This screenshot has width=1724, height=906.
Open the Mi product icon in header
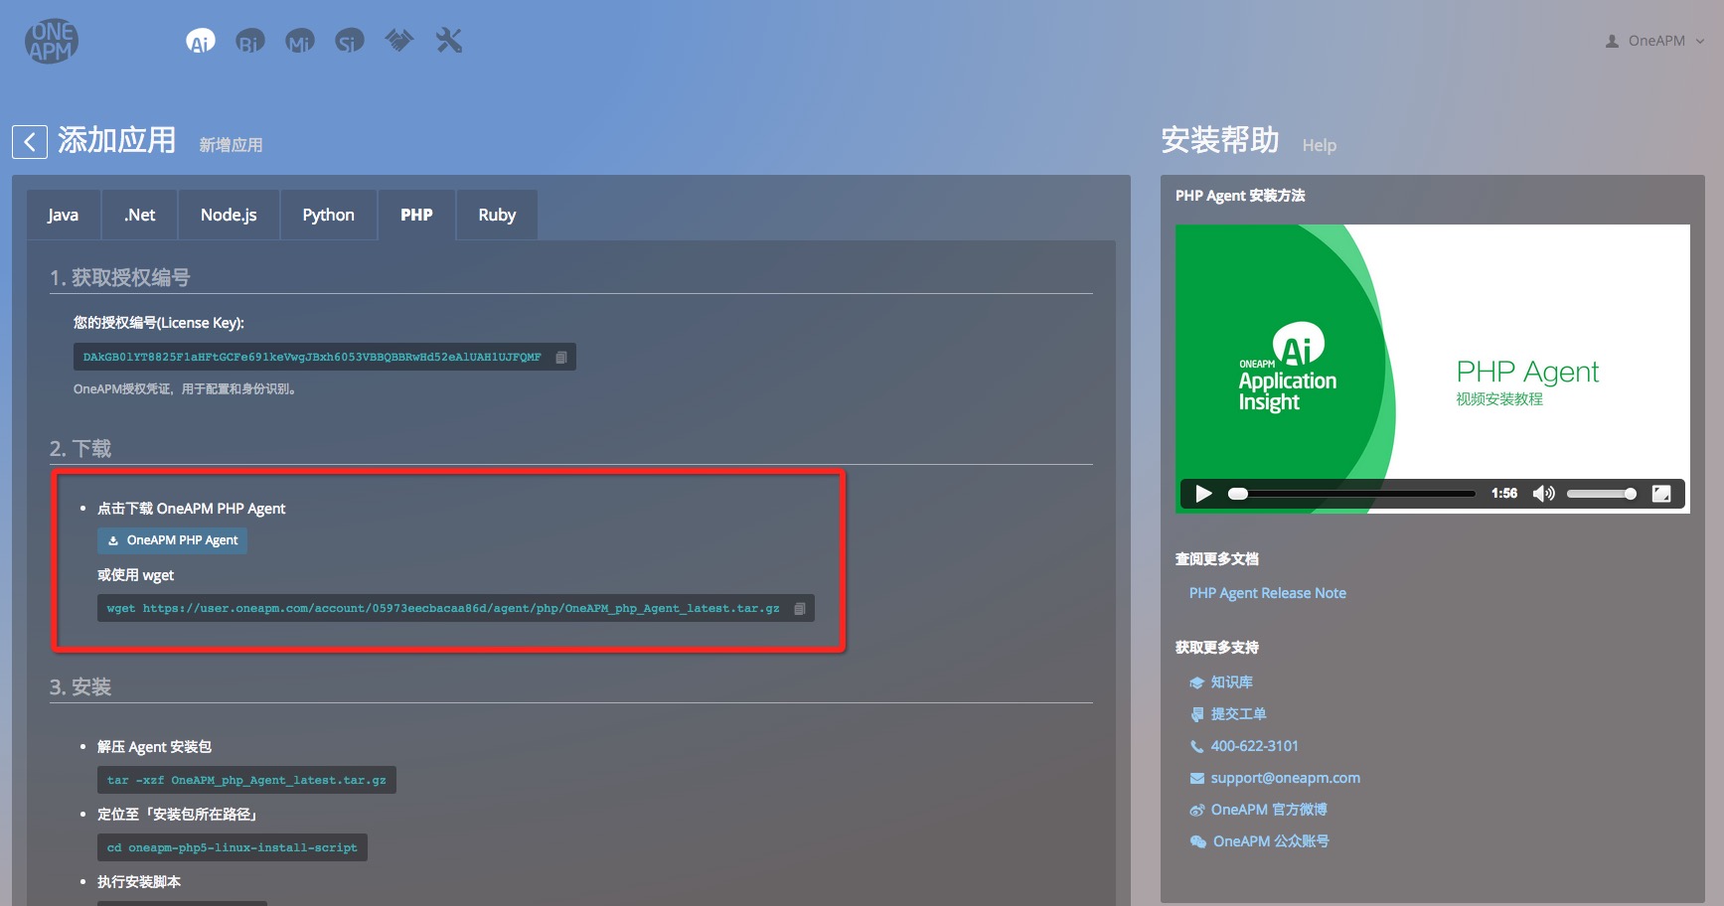300,41
